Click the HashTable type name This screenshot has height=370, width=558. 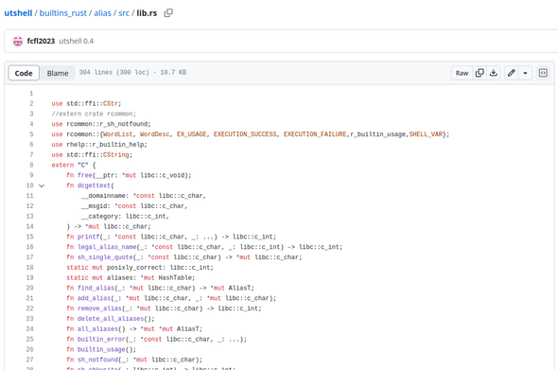[175, 278]
